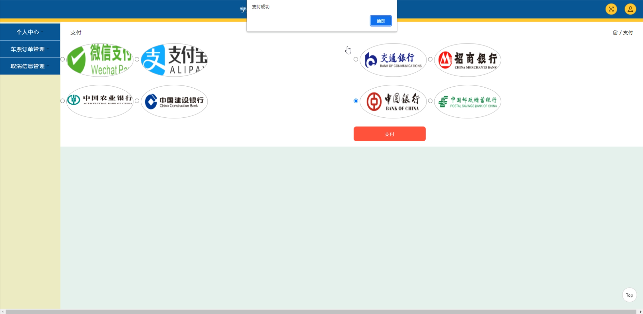Expand the 车票订单管理 sidebar menu
Image resolution: width=643 pixels, height=314 pixels.
(x=30, y=49)
